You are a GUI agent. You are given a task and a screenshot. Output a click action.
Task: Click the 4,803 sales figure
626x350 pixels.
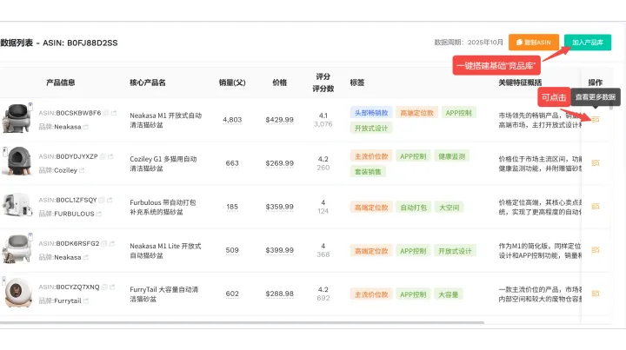(x=232, y=120)
